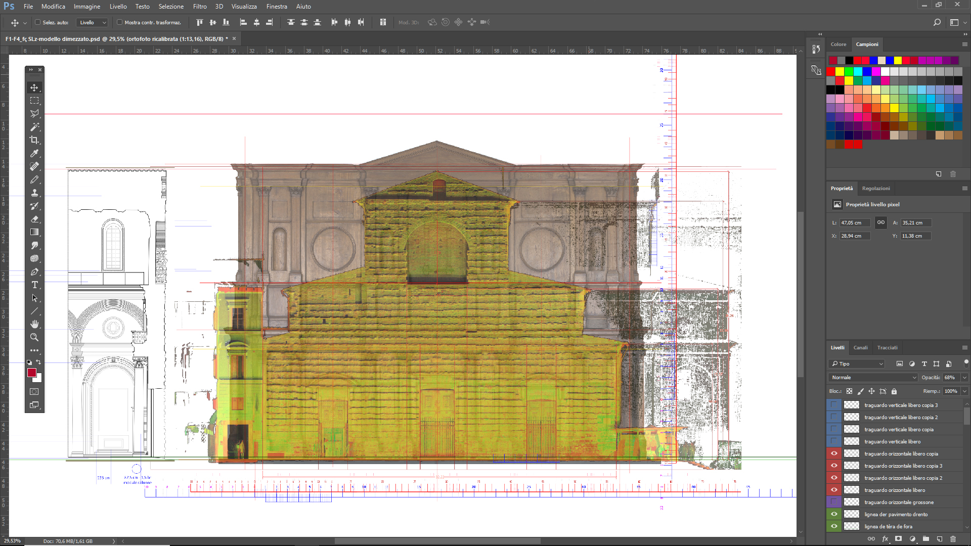Image resolution: width=971 pixels, height=546 pixels.
Task: Enable the Selez. auto checkbox
Action: coord(38,22)
